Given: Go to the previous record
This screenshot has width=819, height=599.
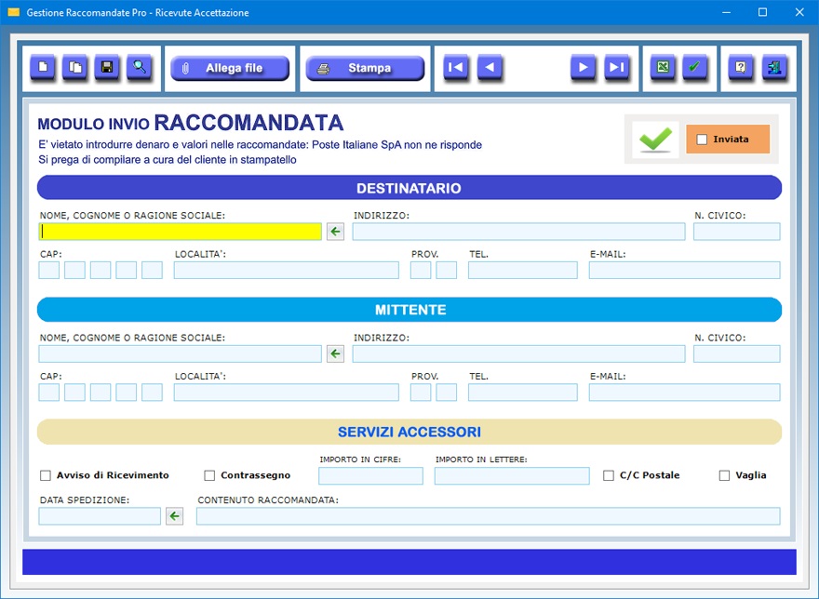Looking at the screenshot, I should click(x=490, y=67).
